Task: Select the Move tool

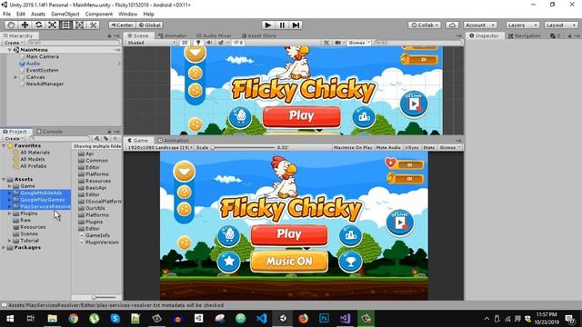Action: tap(25, 25)
